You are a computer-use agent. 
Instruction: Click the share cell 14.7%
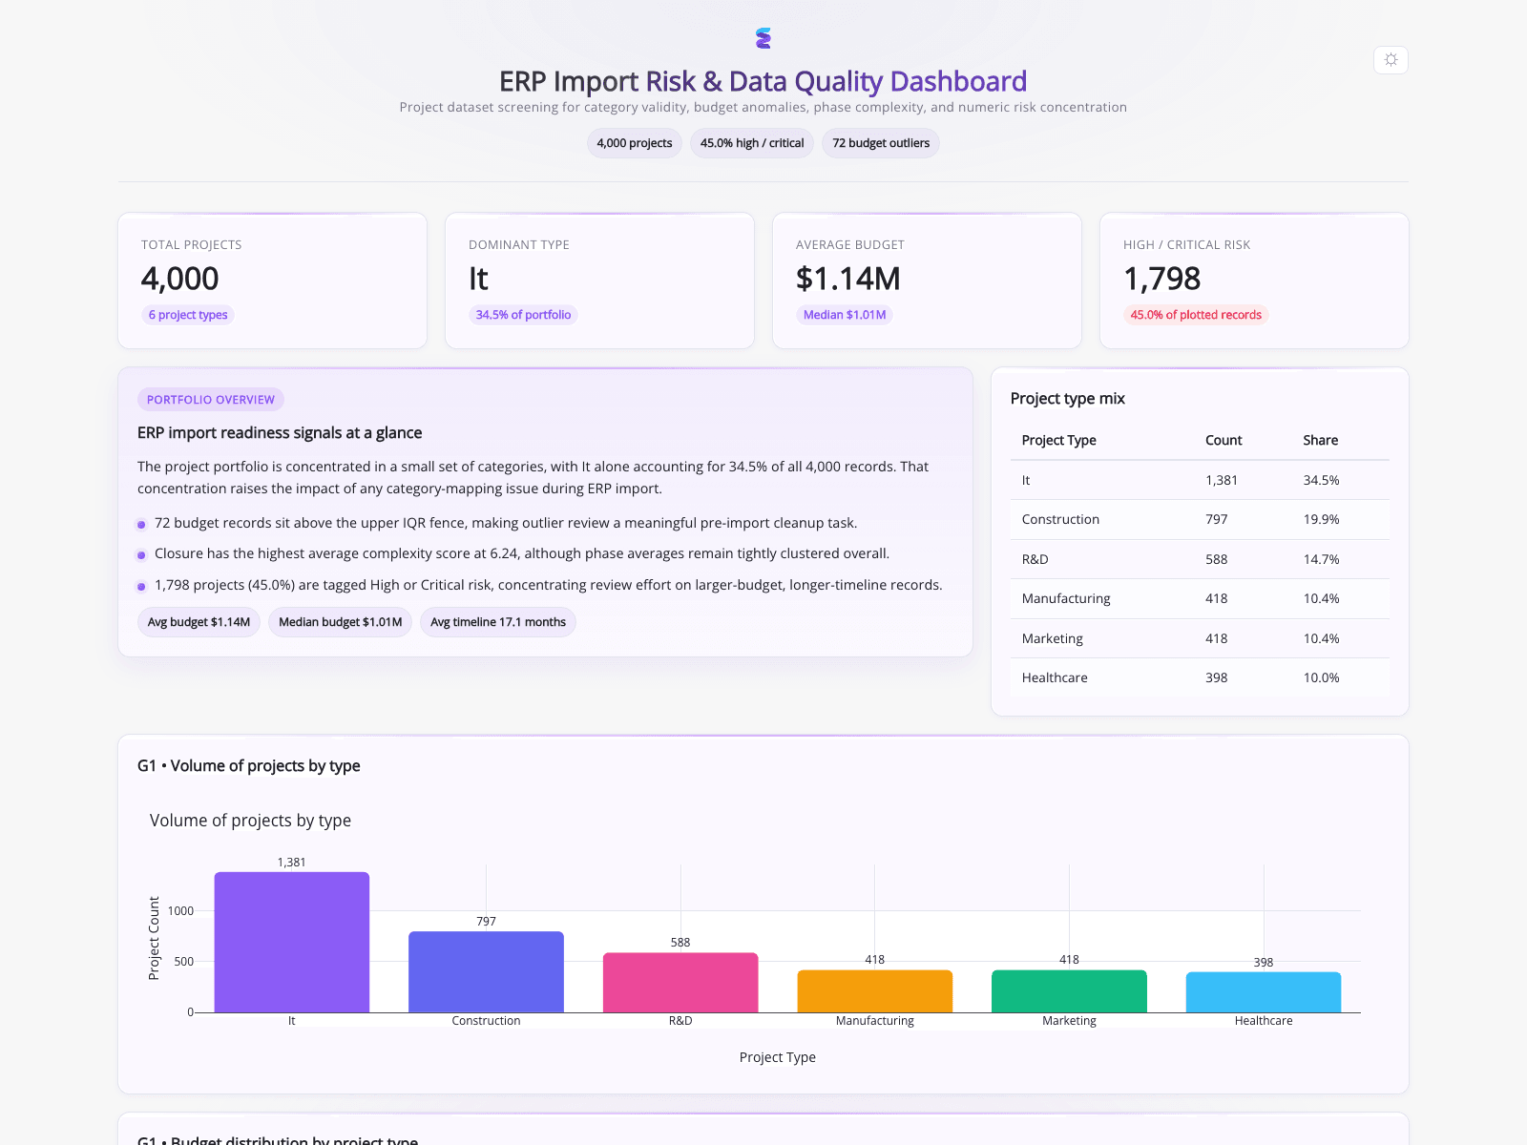(1322, 559)
